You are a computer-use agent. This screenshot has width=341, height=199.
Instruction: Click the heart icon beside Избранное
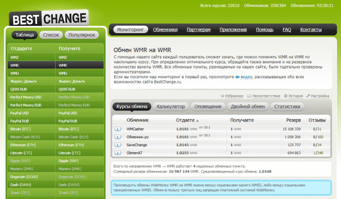click(223, 96)
